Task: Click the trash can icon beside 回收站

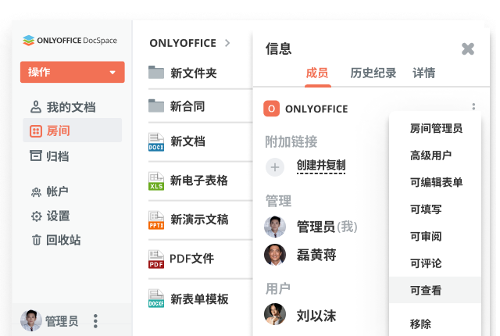Action: pyautogui.click(x=37, y=240)
